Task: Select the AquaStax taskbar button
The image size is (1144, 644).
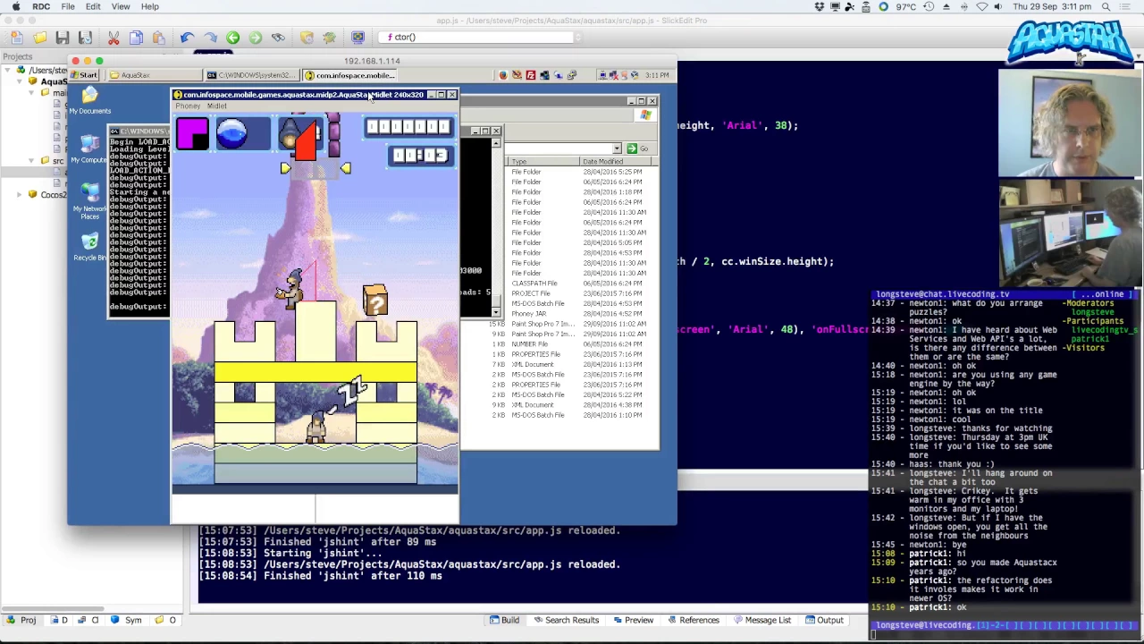Action: (x=154, y=75)
